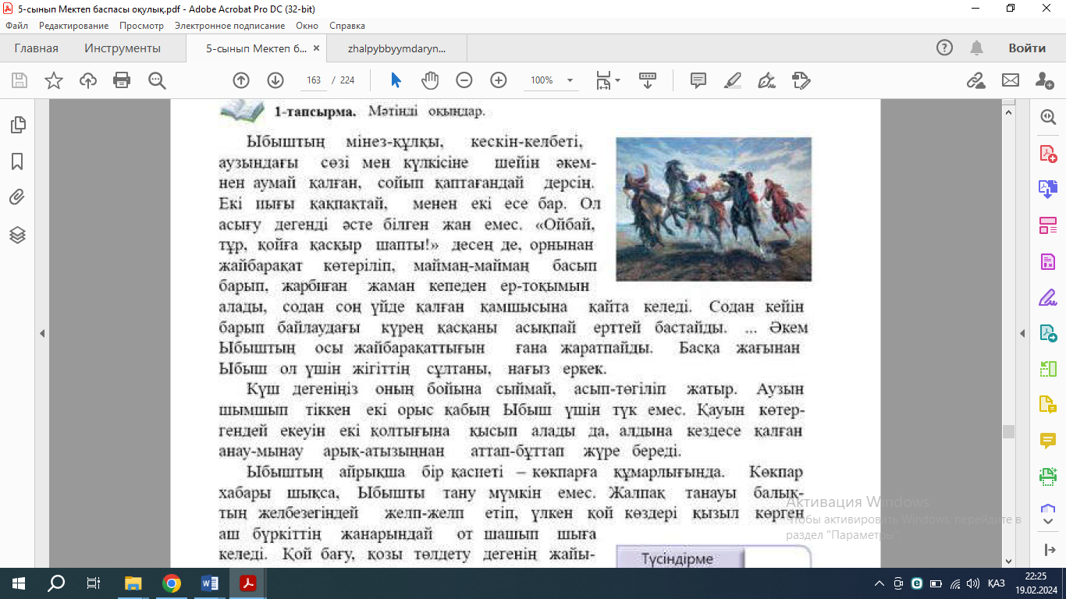Go to previous page arrow

pyautogui.click(x=241, y=80)
